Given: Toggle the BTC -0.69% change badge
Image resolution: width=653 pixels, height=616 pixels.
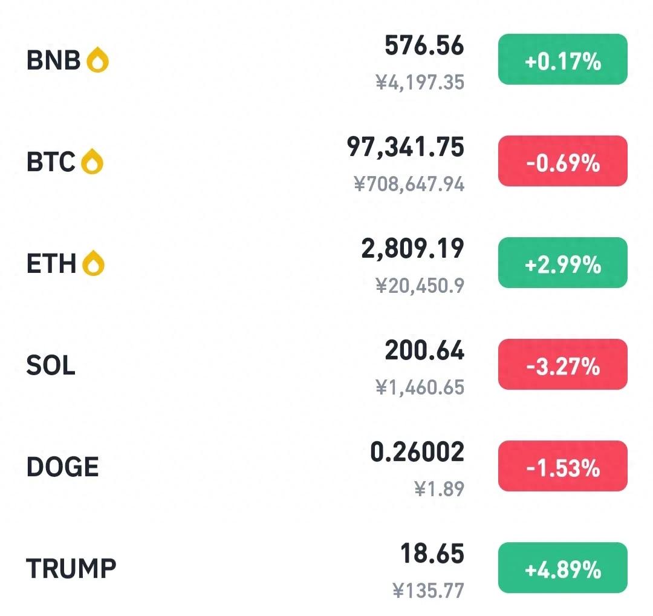Looking at the screenshot, I should coord(563,161).
